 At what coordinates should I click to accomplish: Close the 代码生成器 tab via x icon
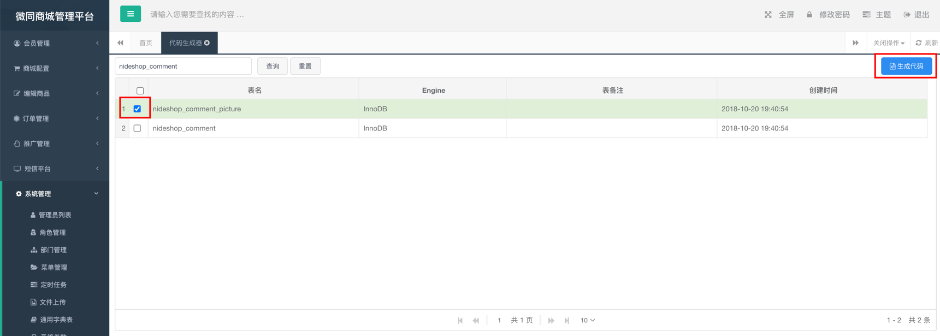(207, 43)
